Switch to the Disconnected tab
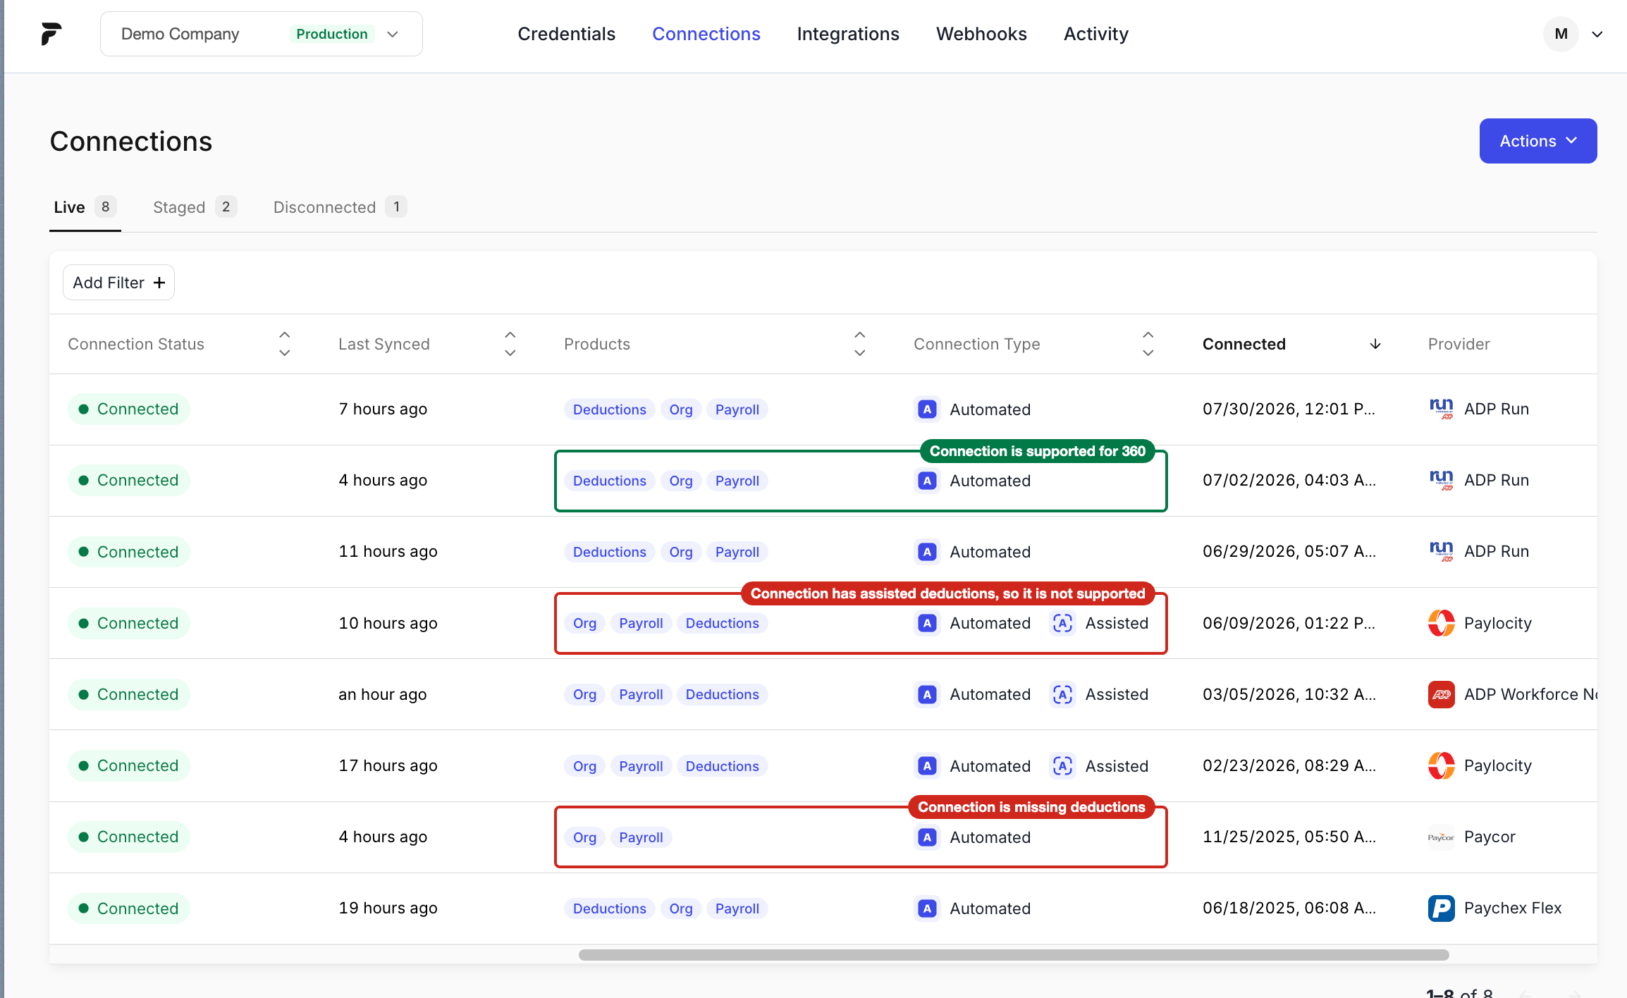This screenshot has height=998, width=1627. 340,207
